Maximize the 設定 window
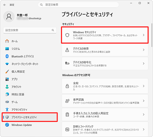Screen dimensions: 153x137 tap(140, 3)
